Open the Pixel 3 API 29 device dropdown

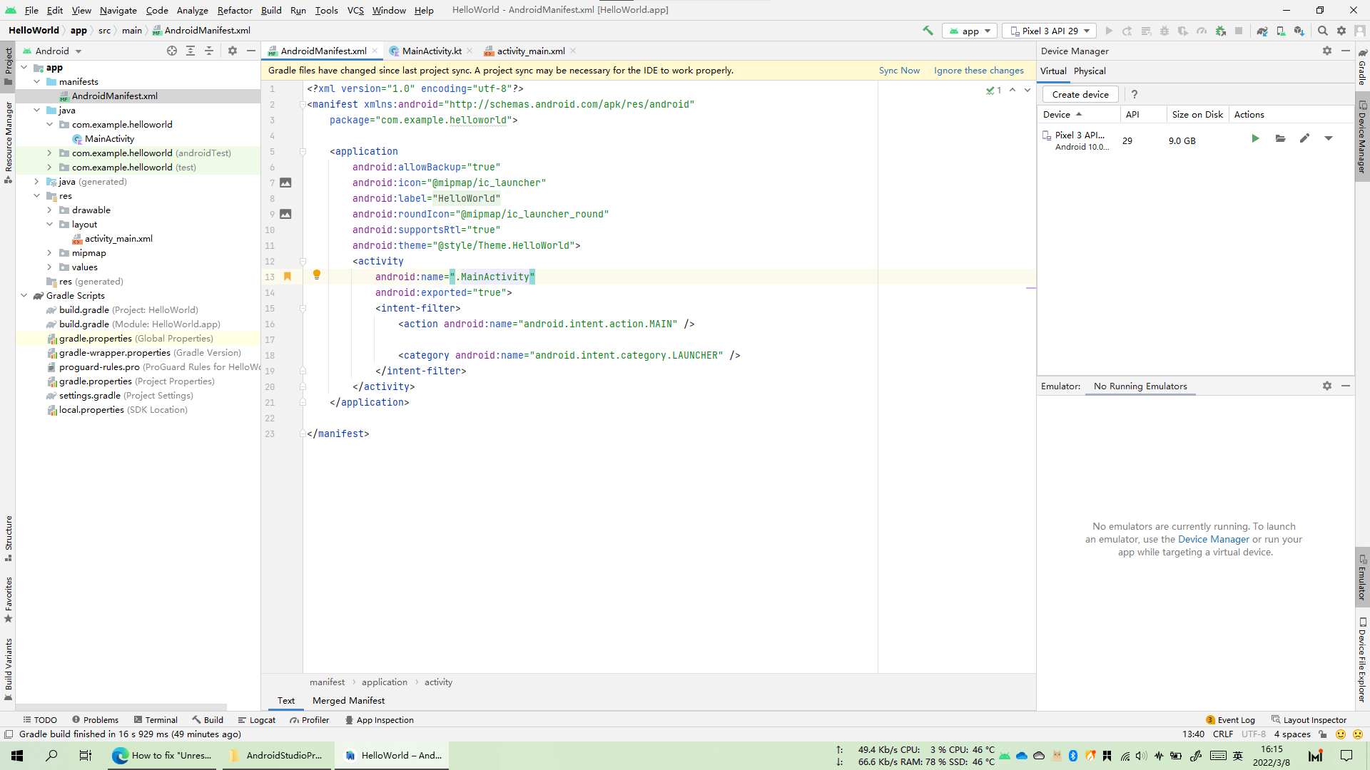point(1050,31)
